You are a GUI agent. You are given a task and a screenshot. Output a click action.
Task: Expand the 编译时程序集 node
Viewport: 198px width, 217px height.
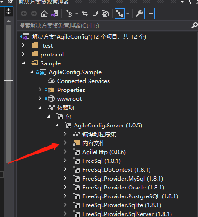click(65, 134)
